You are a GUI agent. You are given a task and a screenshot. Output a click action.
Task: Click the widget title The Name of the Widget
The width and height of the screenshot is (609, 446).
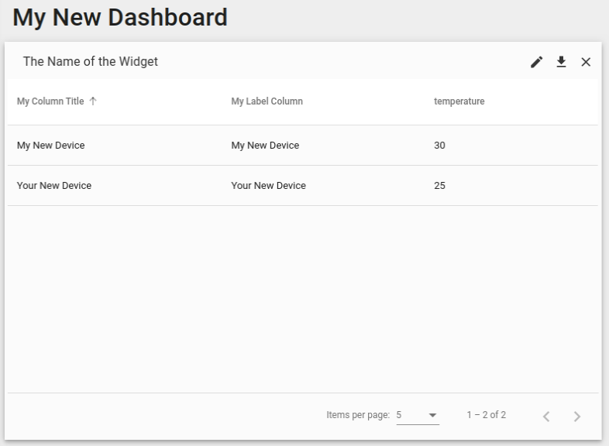coord(90,62)
